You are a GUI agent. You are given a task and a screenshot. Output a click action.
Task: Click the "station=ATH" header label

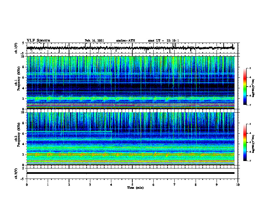(126, 41)
